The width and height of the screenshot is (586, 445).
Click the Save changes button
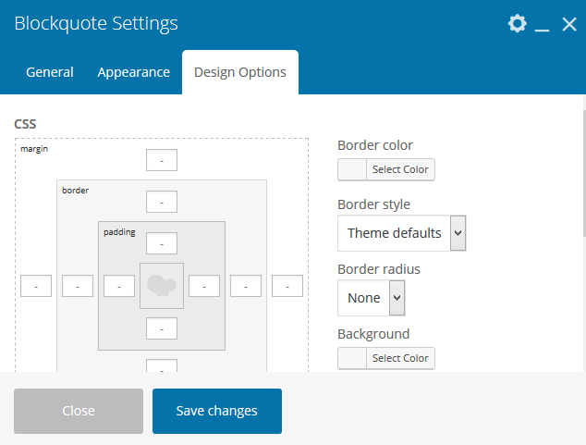pos(217,411)
